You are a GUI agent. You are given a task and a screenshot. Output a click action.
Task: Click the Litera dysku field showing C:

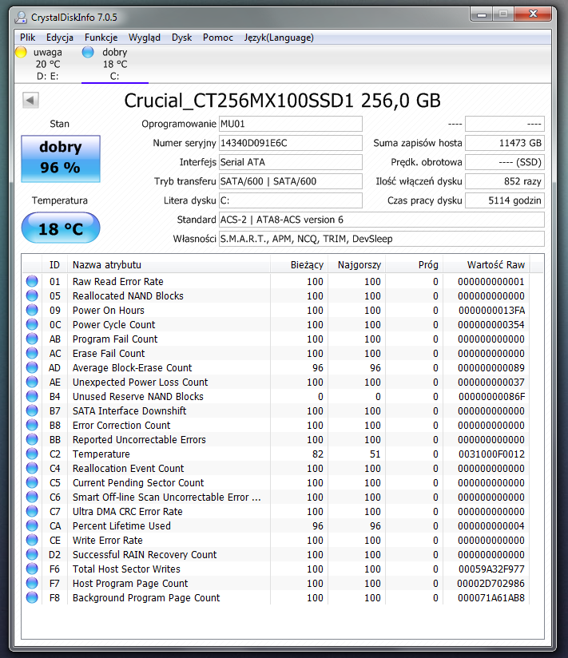point(291,200)
